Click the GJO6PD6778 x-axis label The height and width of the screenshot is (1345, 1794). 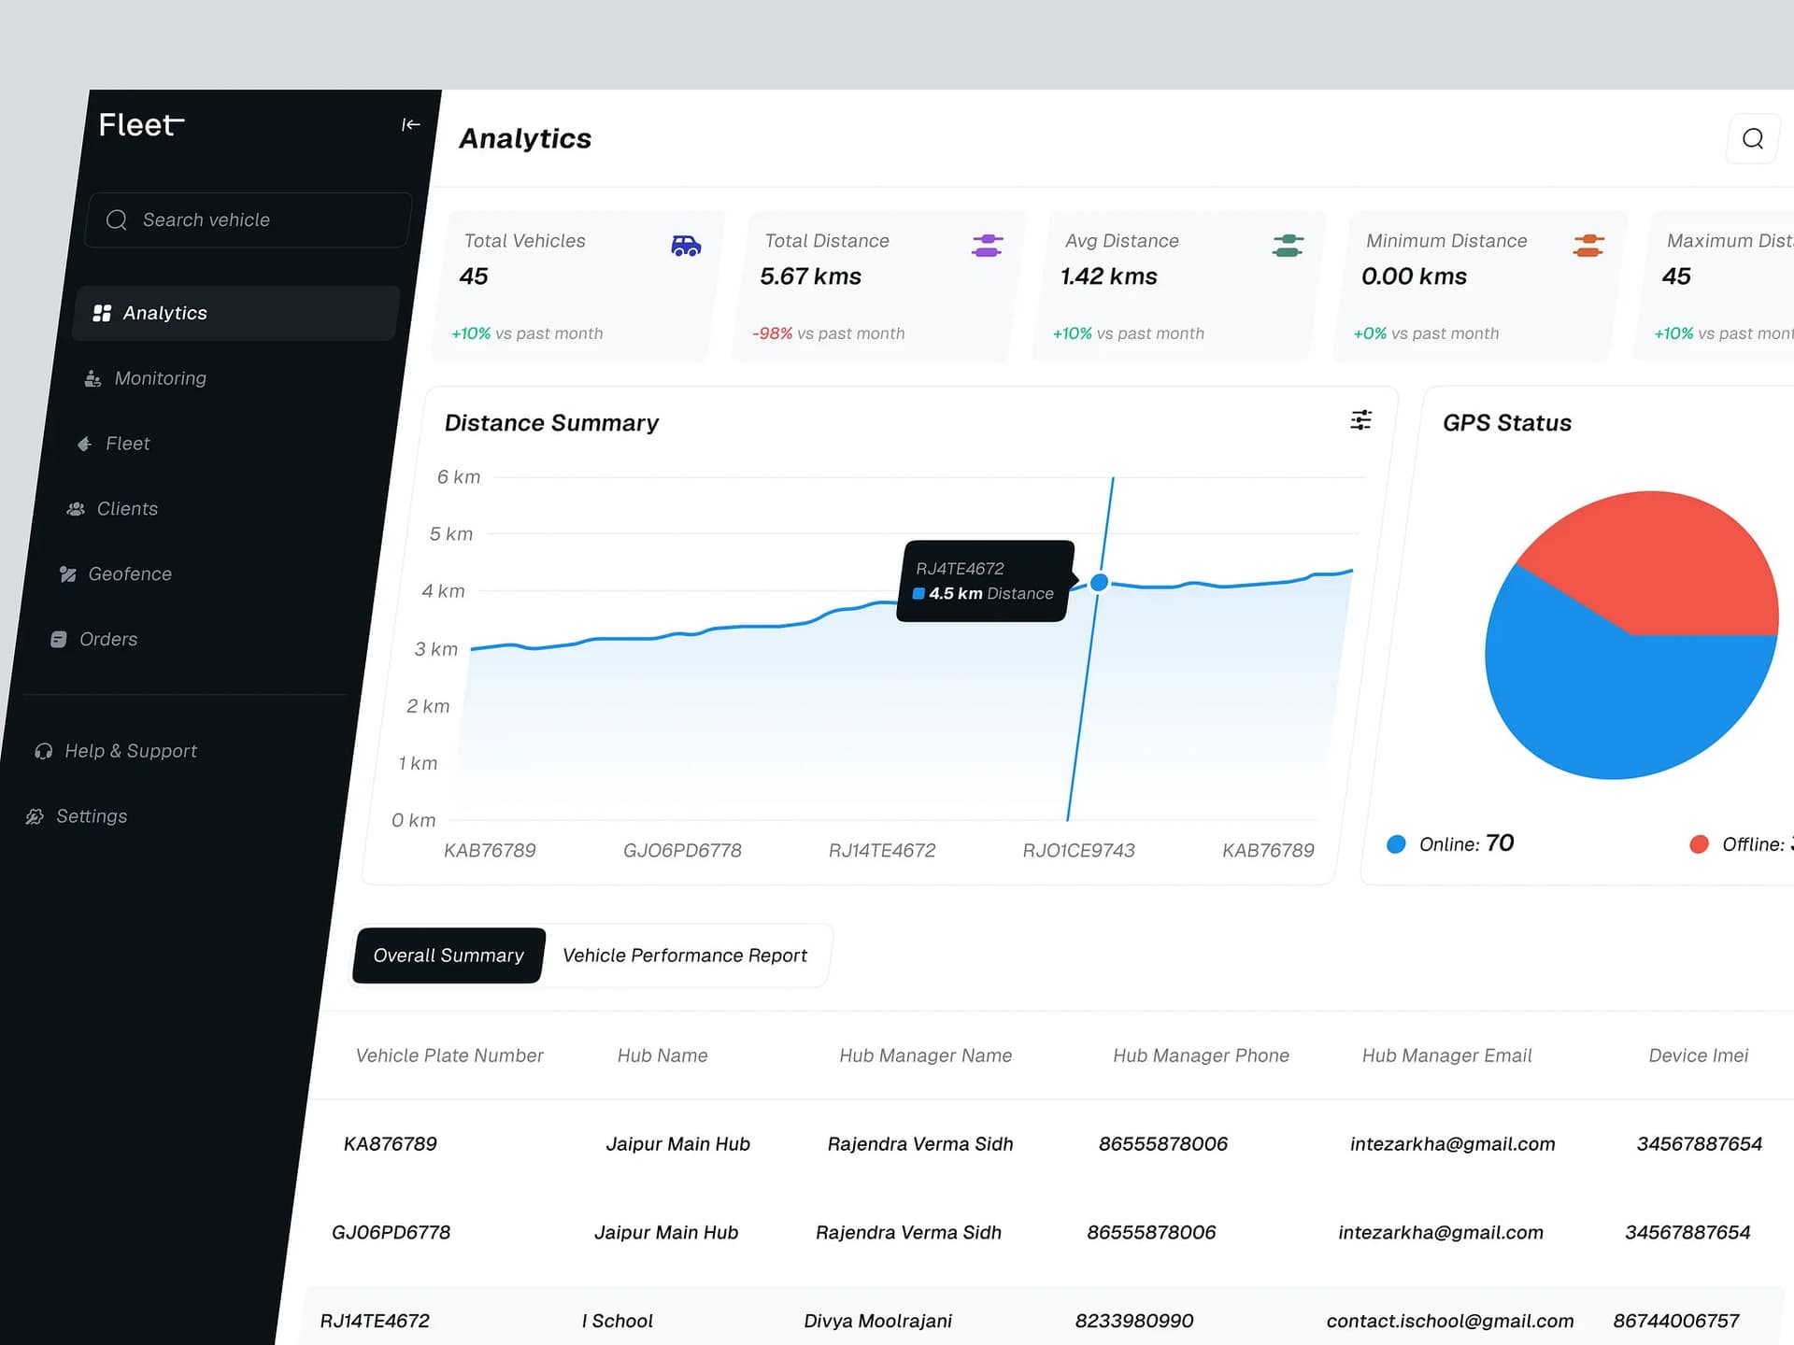click(x=682, y=851)
